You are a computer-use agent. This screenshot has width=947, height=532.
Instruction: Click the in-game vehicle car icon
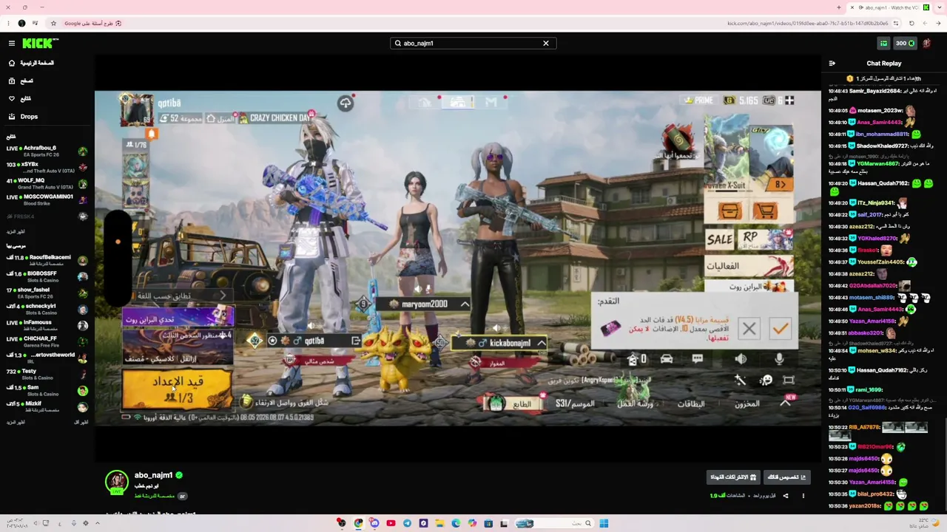pyautogui.click(x=666, y=358)
